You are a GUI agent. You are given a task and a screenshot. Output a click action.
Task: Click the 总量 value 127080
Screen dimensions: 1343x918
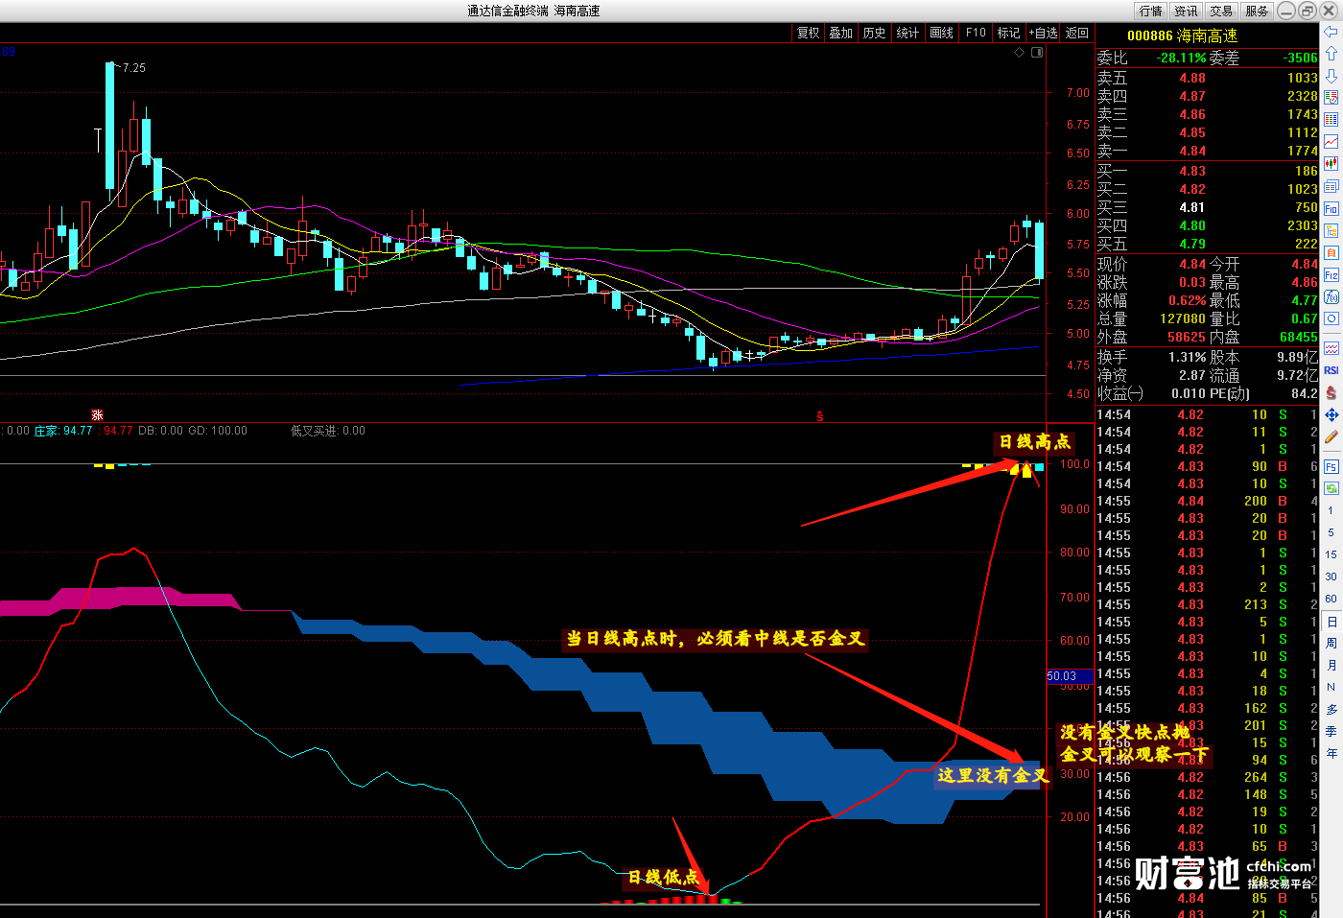point(1182,318)
